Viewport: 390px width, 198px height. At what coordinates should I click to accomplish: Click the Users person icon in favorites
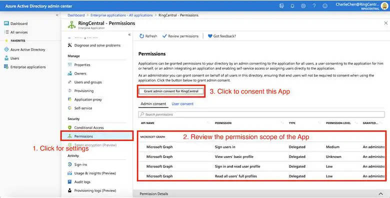pos(6,58)
